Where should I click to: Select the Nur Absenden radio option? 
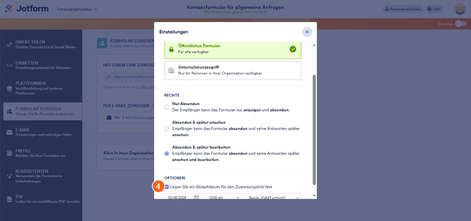point(167,107)
